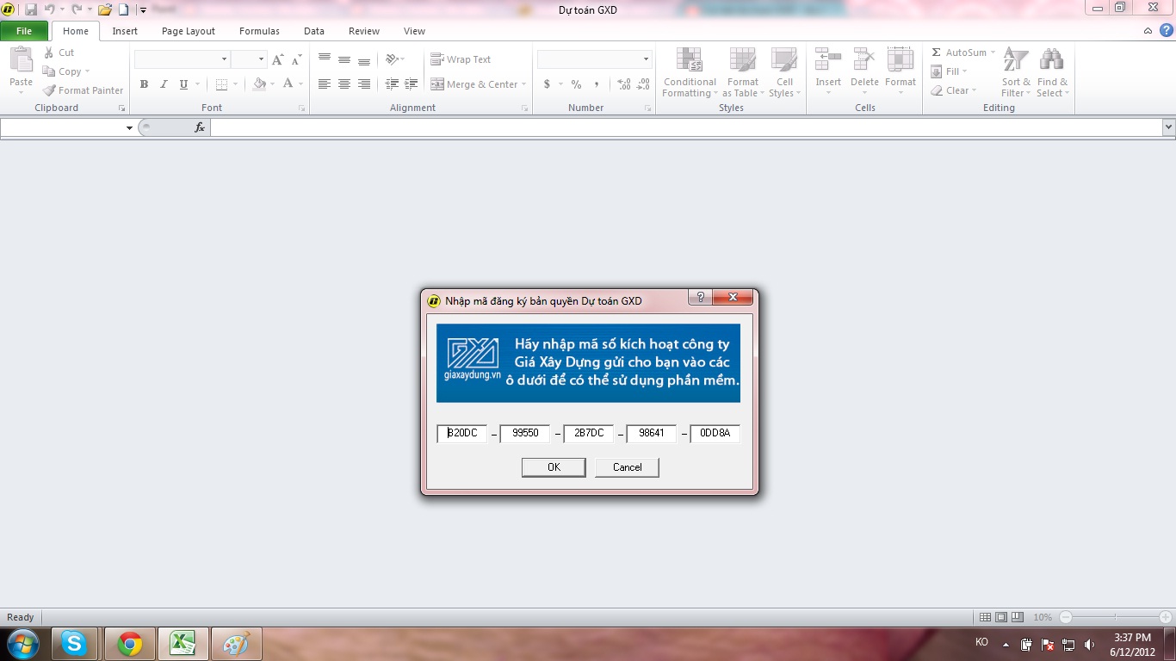The width and height of the screenshot is (1176, 661).
Task: Open Format as Table gallery
Action: [743, 72]
